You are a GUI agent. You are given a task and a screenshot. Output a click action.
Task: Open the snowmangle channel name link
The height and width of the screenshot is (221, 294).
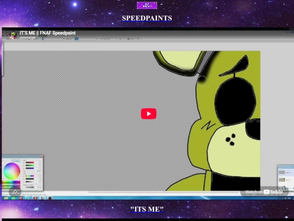(28, 38)
